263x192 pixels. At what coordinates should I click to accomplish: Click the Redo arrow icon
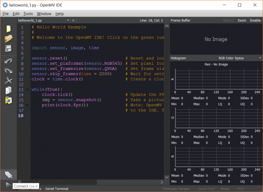[8, 71]
